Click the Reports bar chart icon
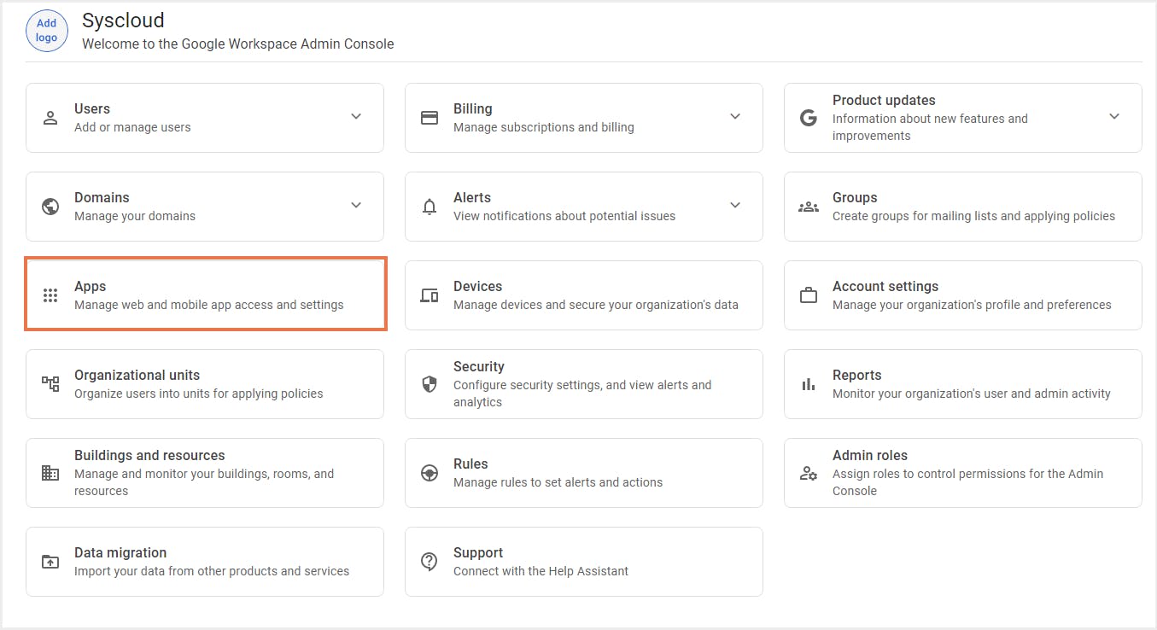Image resolution: width=1157 pixels, height=630 pixels. (809, 384)
